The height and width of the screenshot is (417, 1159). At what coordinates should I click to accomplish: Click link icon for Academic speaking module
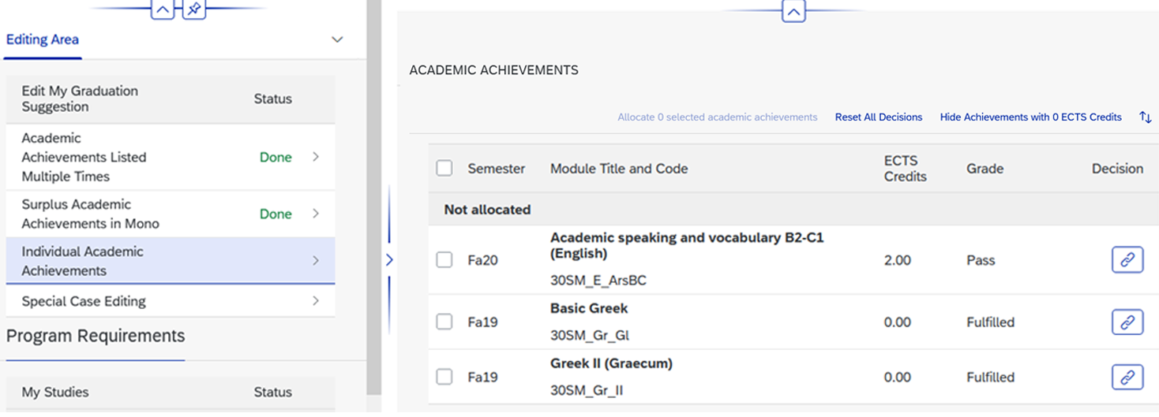1127,260
